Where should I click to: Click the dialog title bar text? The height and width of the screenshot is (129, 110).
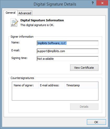click(x=55, y=4)
